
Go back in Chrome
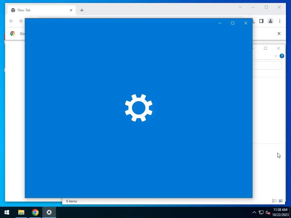[x=11, y=21]
